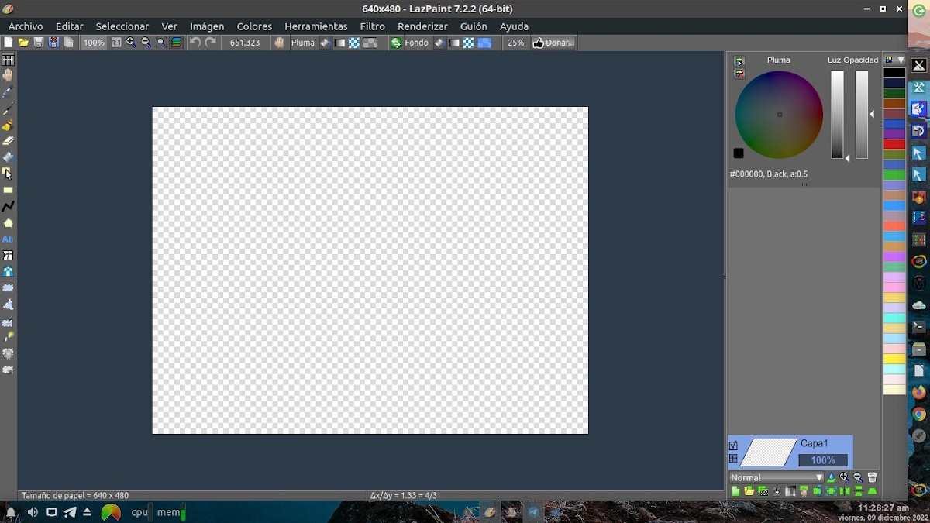Open the Normal blend mode dropdown
Viewport: 930px width, 523px height.
click(777, 477)
